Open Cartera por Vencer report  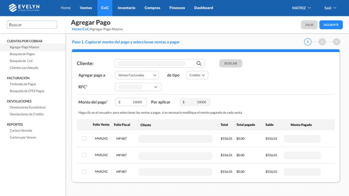pyautogui.click(x=23, y=137)
